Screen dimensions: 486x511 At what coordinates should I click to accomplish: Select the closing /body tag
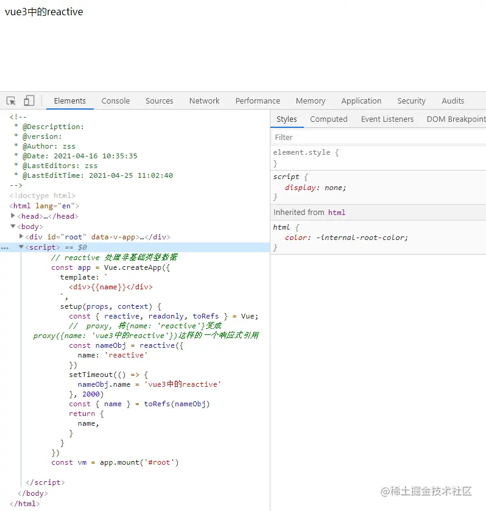[33, 493]
